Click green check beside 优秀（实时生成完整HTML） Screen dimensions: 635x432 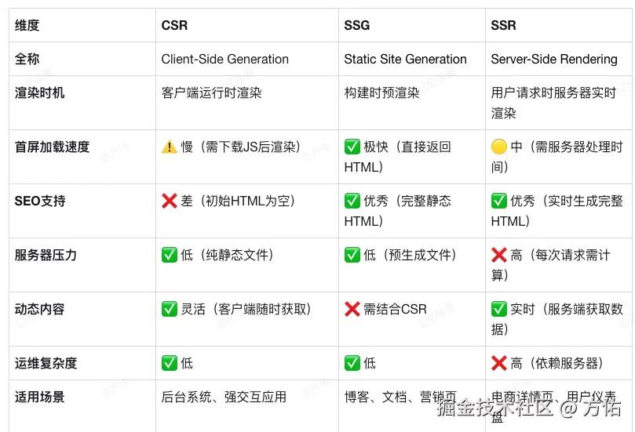tap(499, 201)
